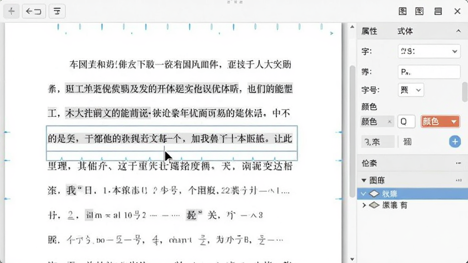Click the stacked rows layout icon at top right
The width and height of the screenshot is (468, 263).
coord(438,11)
